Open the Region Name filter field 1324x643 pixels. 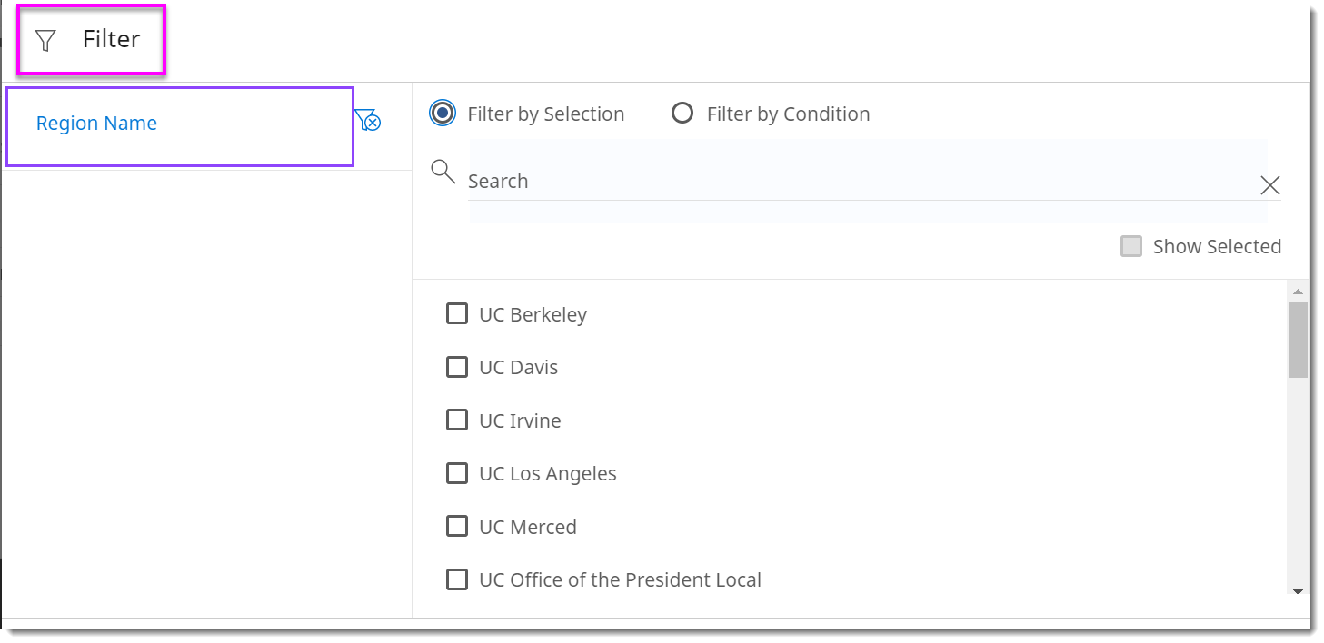(x=179, y=126)
